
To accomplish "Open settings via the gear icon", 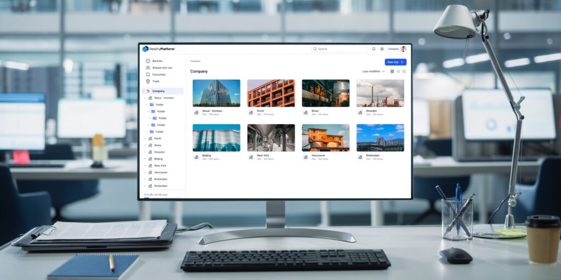I will (x=382, y=49).
